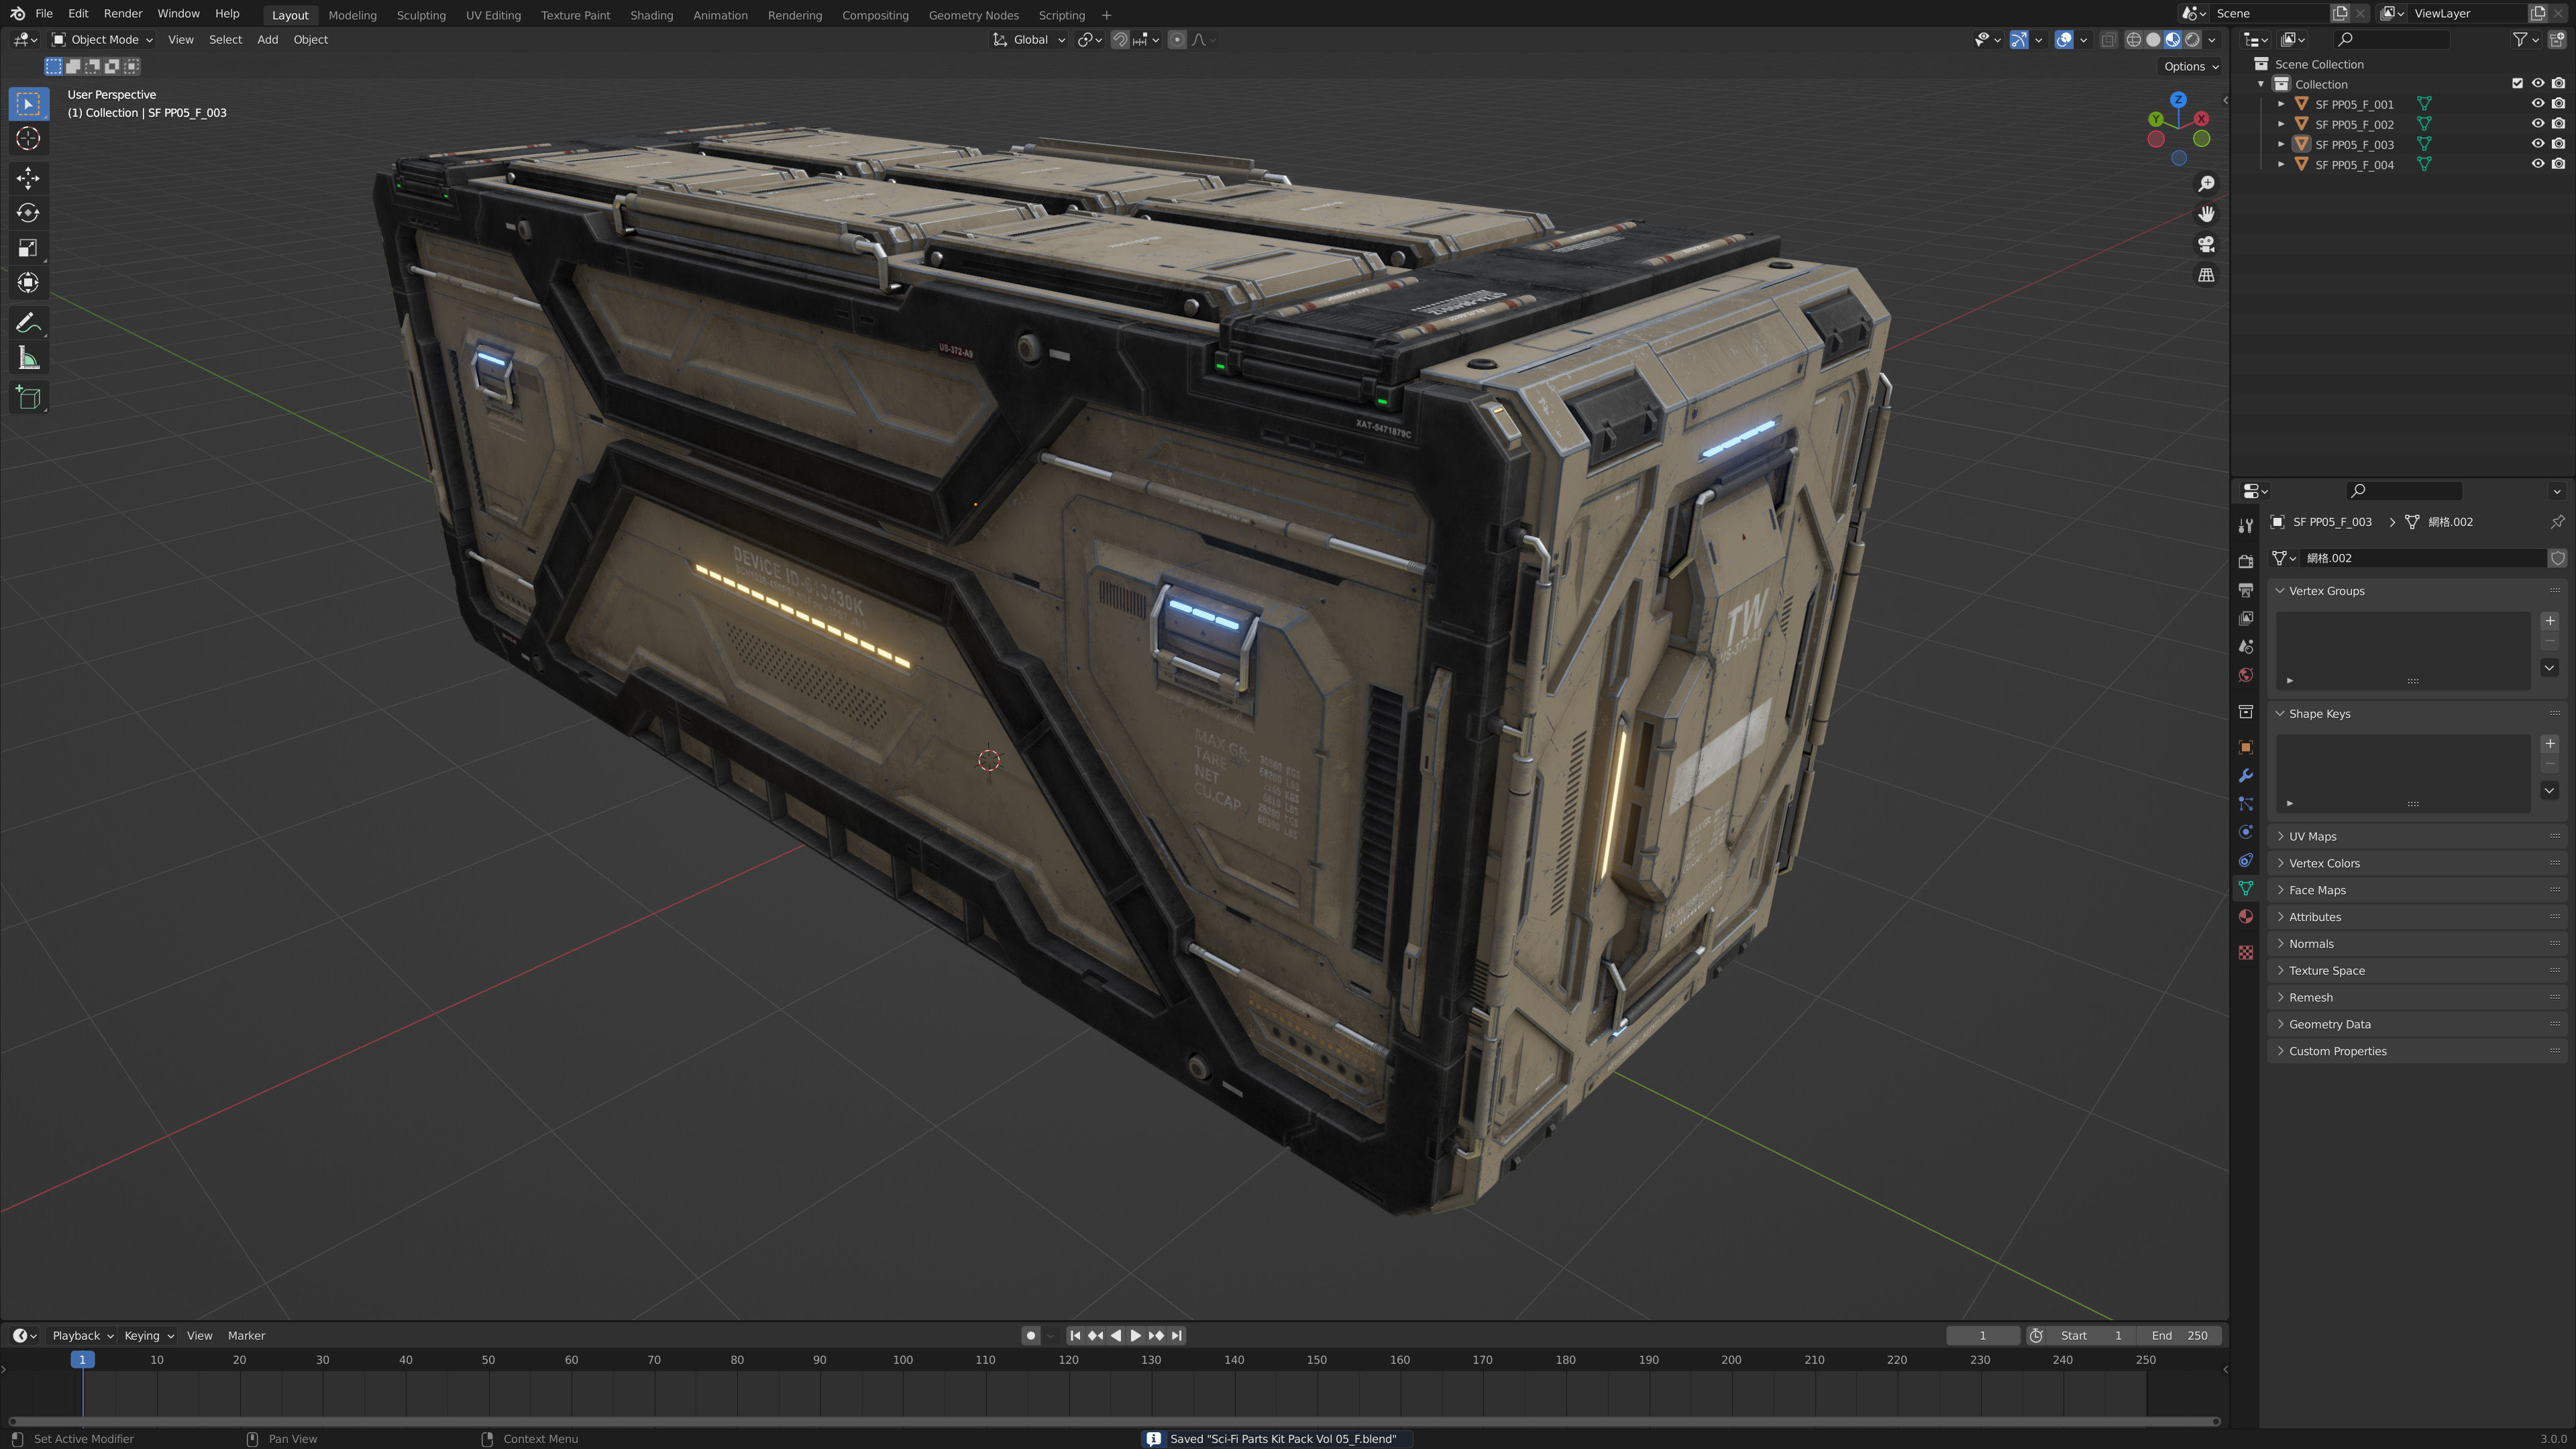The width and height of the screenshot is (2576, 1449).
Task: Open the Render properties tab
Action: tap(2246, 561)
